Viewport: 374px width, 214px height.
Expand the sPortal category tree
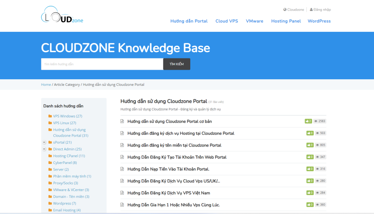pos(44,142)
